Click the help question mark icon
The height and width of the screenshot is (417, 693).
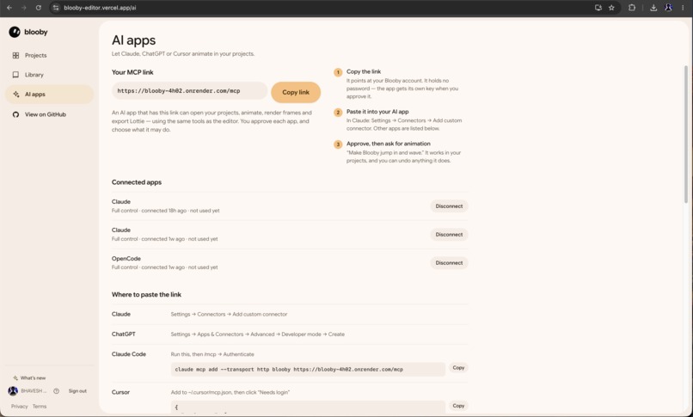pos(56,391)
